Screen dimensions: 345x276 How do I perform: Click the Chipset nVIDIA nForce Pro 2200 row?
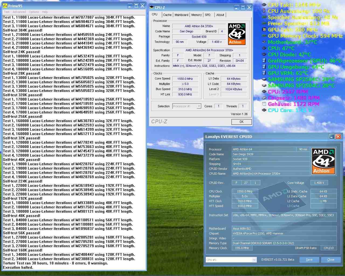pos(284,233)
